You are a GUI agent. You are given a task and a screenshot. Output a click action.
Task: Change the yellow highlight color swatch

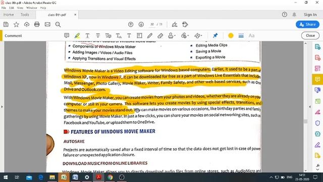[x=231, y=35]
